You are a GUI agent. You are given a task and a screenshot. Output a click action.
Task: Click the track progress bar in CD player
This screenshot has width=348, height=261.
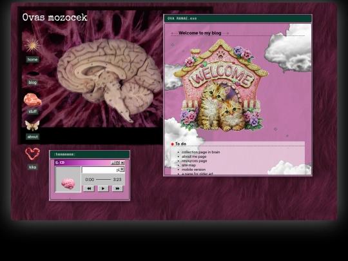tap(103, 179)
